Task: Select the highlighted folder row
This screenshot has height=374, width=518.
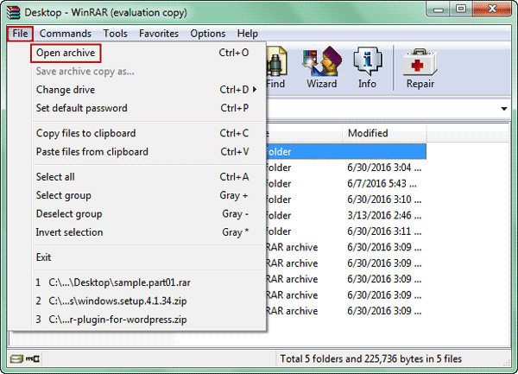Action: [x=346, y=152]
